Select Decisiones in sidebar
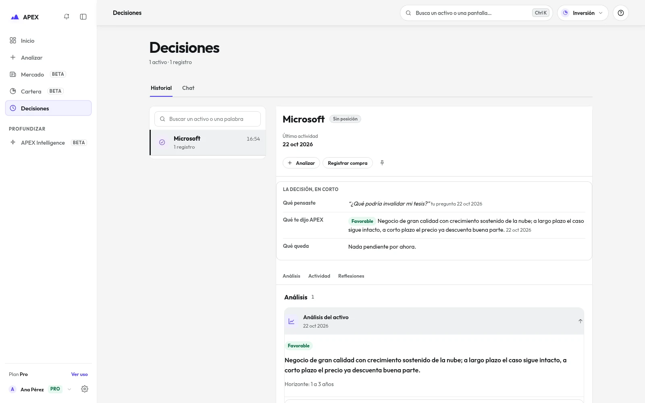Screen dimensions: 645x403 point(48,108)
